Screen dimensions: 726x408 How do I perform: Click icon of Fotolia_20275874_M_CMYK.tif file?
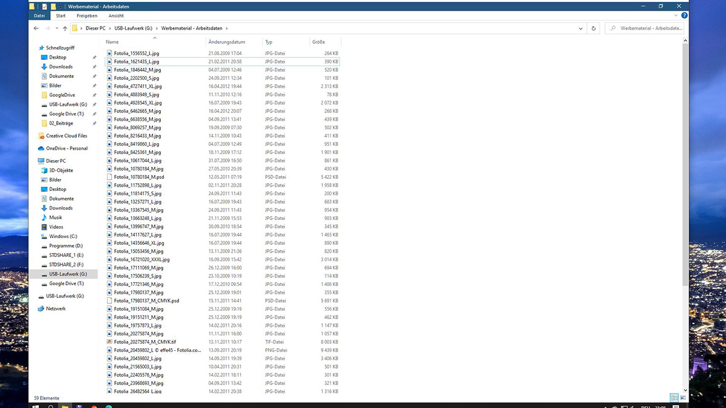click(x=110, y=342)
